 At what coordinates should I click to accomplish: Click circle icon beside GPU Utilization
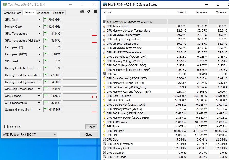(104, 153)
